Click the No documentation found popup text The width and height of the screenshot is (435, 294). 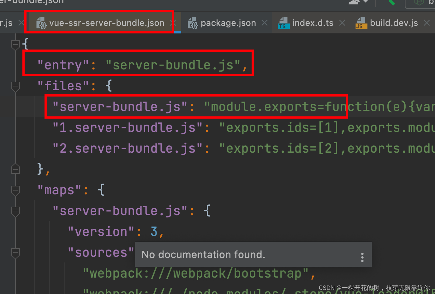[x=203, y=254]
